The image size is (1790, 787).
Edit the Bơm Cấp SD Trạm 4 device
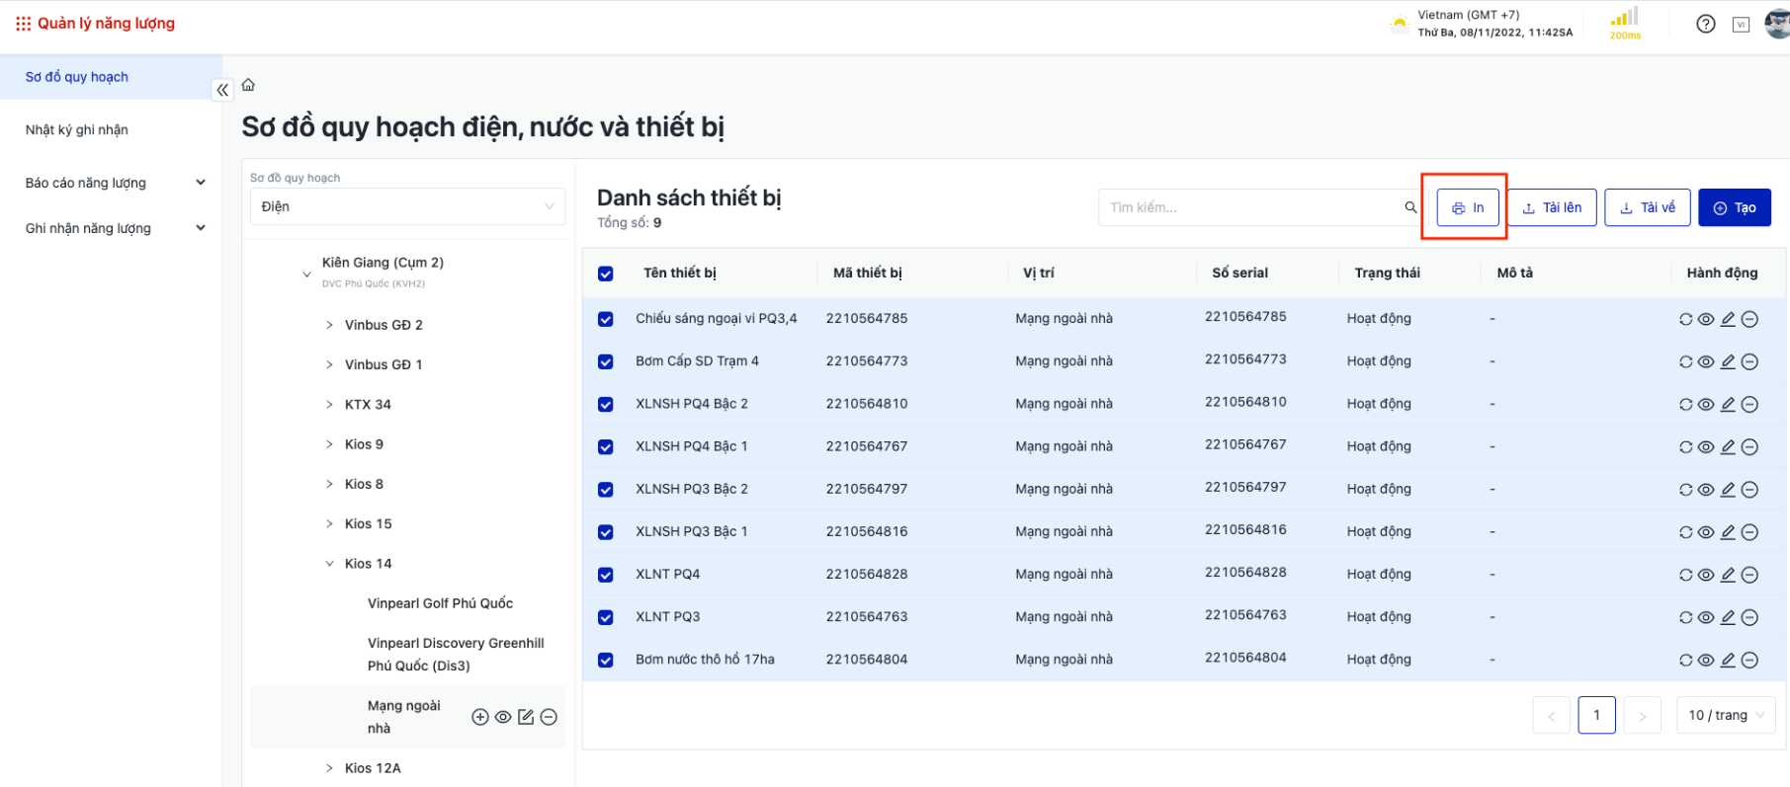pyautogui.click(x=1728, y=361)
